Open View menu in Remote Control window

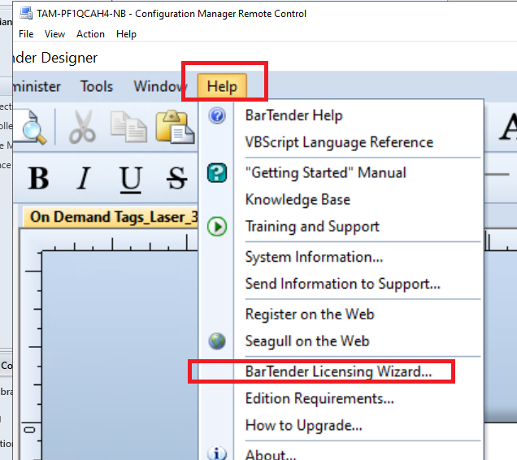54,34
